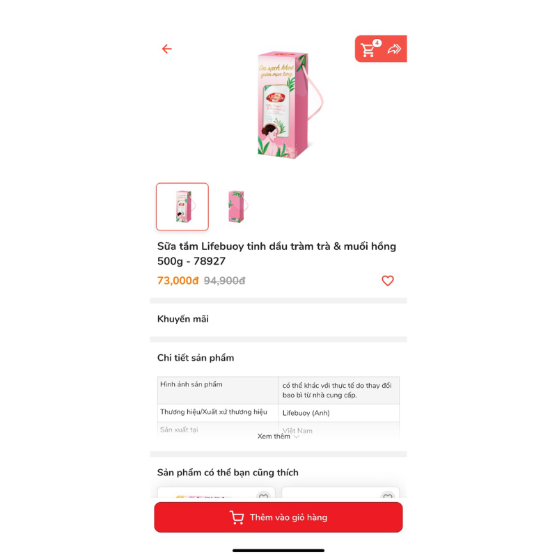
Task: Open the shopping cart with 4 items
Action: click(x=368, y=49)
